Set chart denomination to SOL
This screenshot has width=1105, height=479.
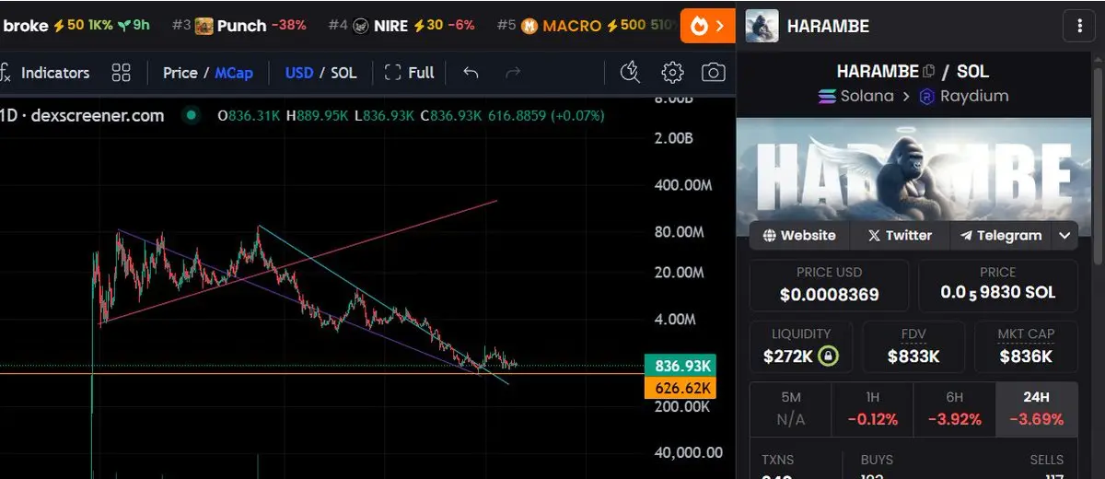[x=343, y=73]
